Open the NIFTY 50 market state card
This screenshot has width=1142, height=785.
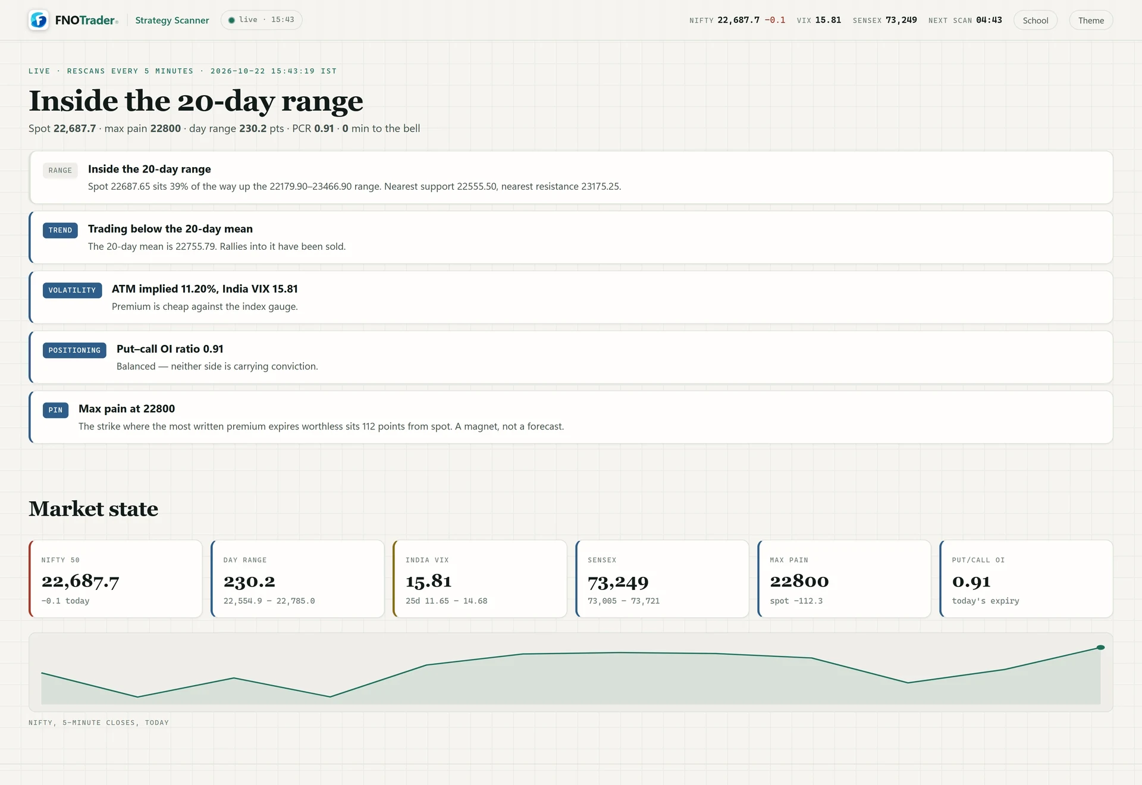[115, 579]
